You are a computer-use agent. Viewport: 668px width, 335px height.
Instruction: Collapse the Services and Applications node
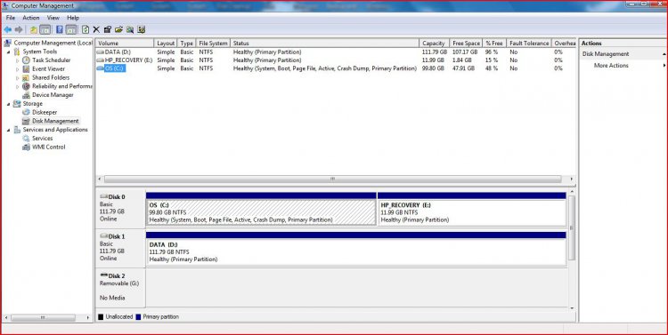[x=9, y=130]
